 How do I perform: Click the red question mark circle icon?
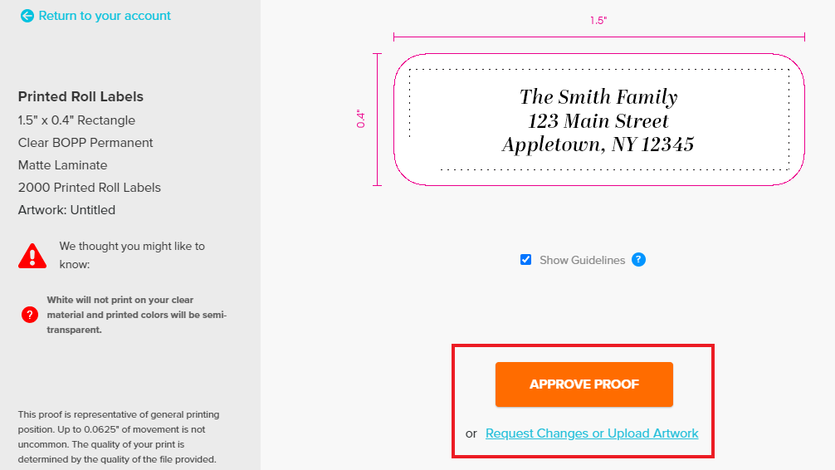click(30, 315)
